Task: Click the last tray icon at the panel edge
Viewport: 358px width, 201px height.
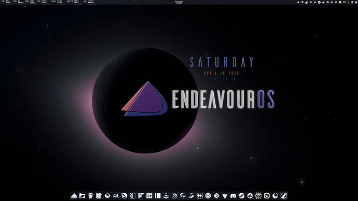Action: click(x=356, y=2)
